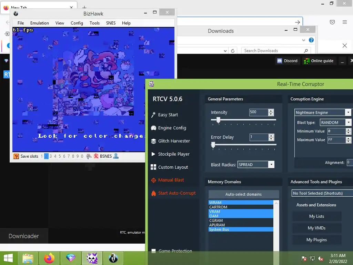Click the red kanji core icon beside BSNES
Screen dimensions: 353x265
point(96,156)
